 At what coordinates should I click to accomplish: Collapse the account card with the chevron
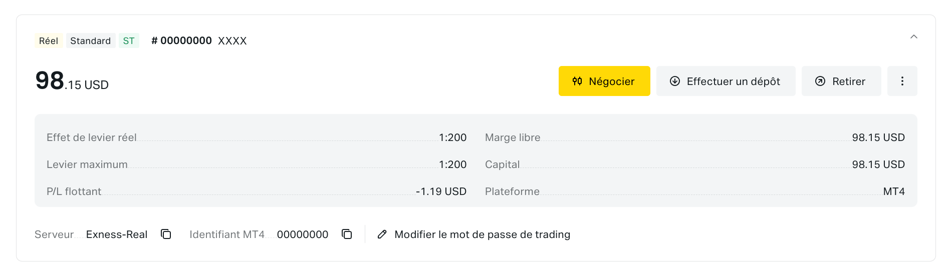(x=914, y=36)
